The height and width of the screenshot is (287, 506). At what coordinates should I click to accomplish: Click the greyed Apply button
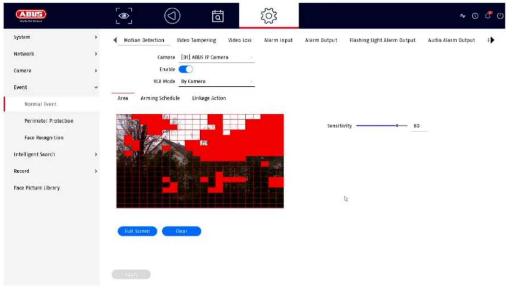pos(131,274)
